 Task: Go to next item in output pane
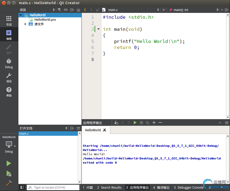coord(129,123)
